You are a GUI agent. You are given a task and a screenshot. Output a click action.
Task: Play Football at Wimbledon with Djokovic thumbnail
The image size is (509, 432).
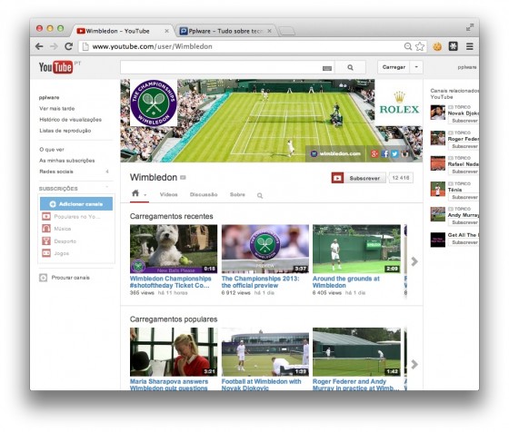coord(265,352)
